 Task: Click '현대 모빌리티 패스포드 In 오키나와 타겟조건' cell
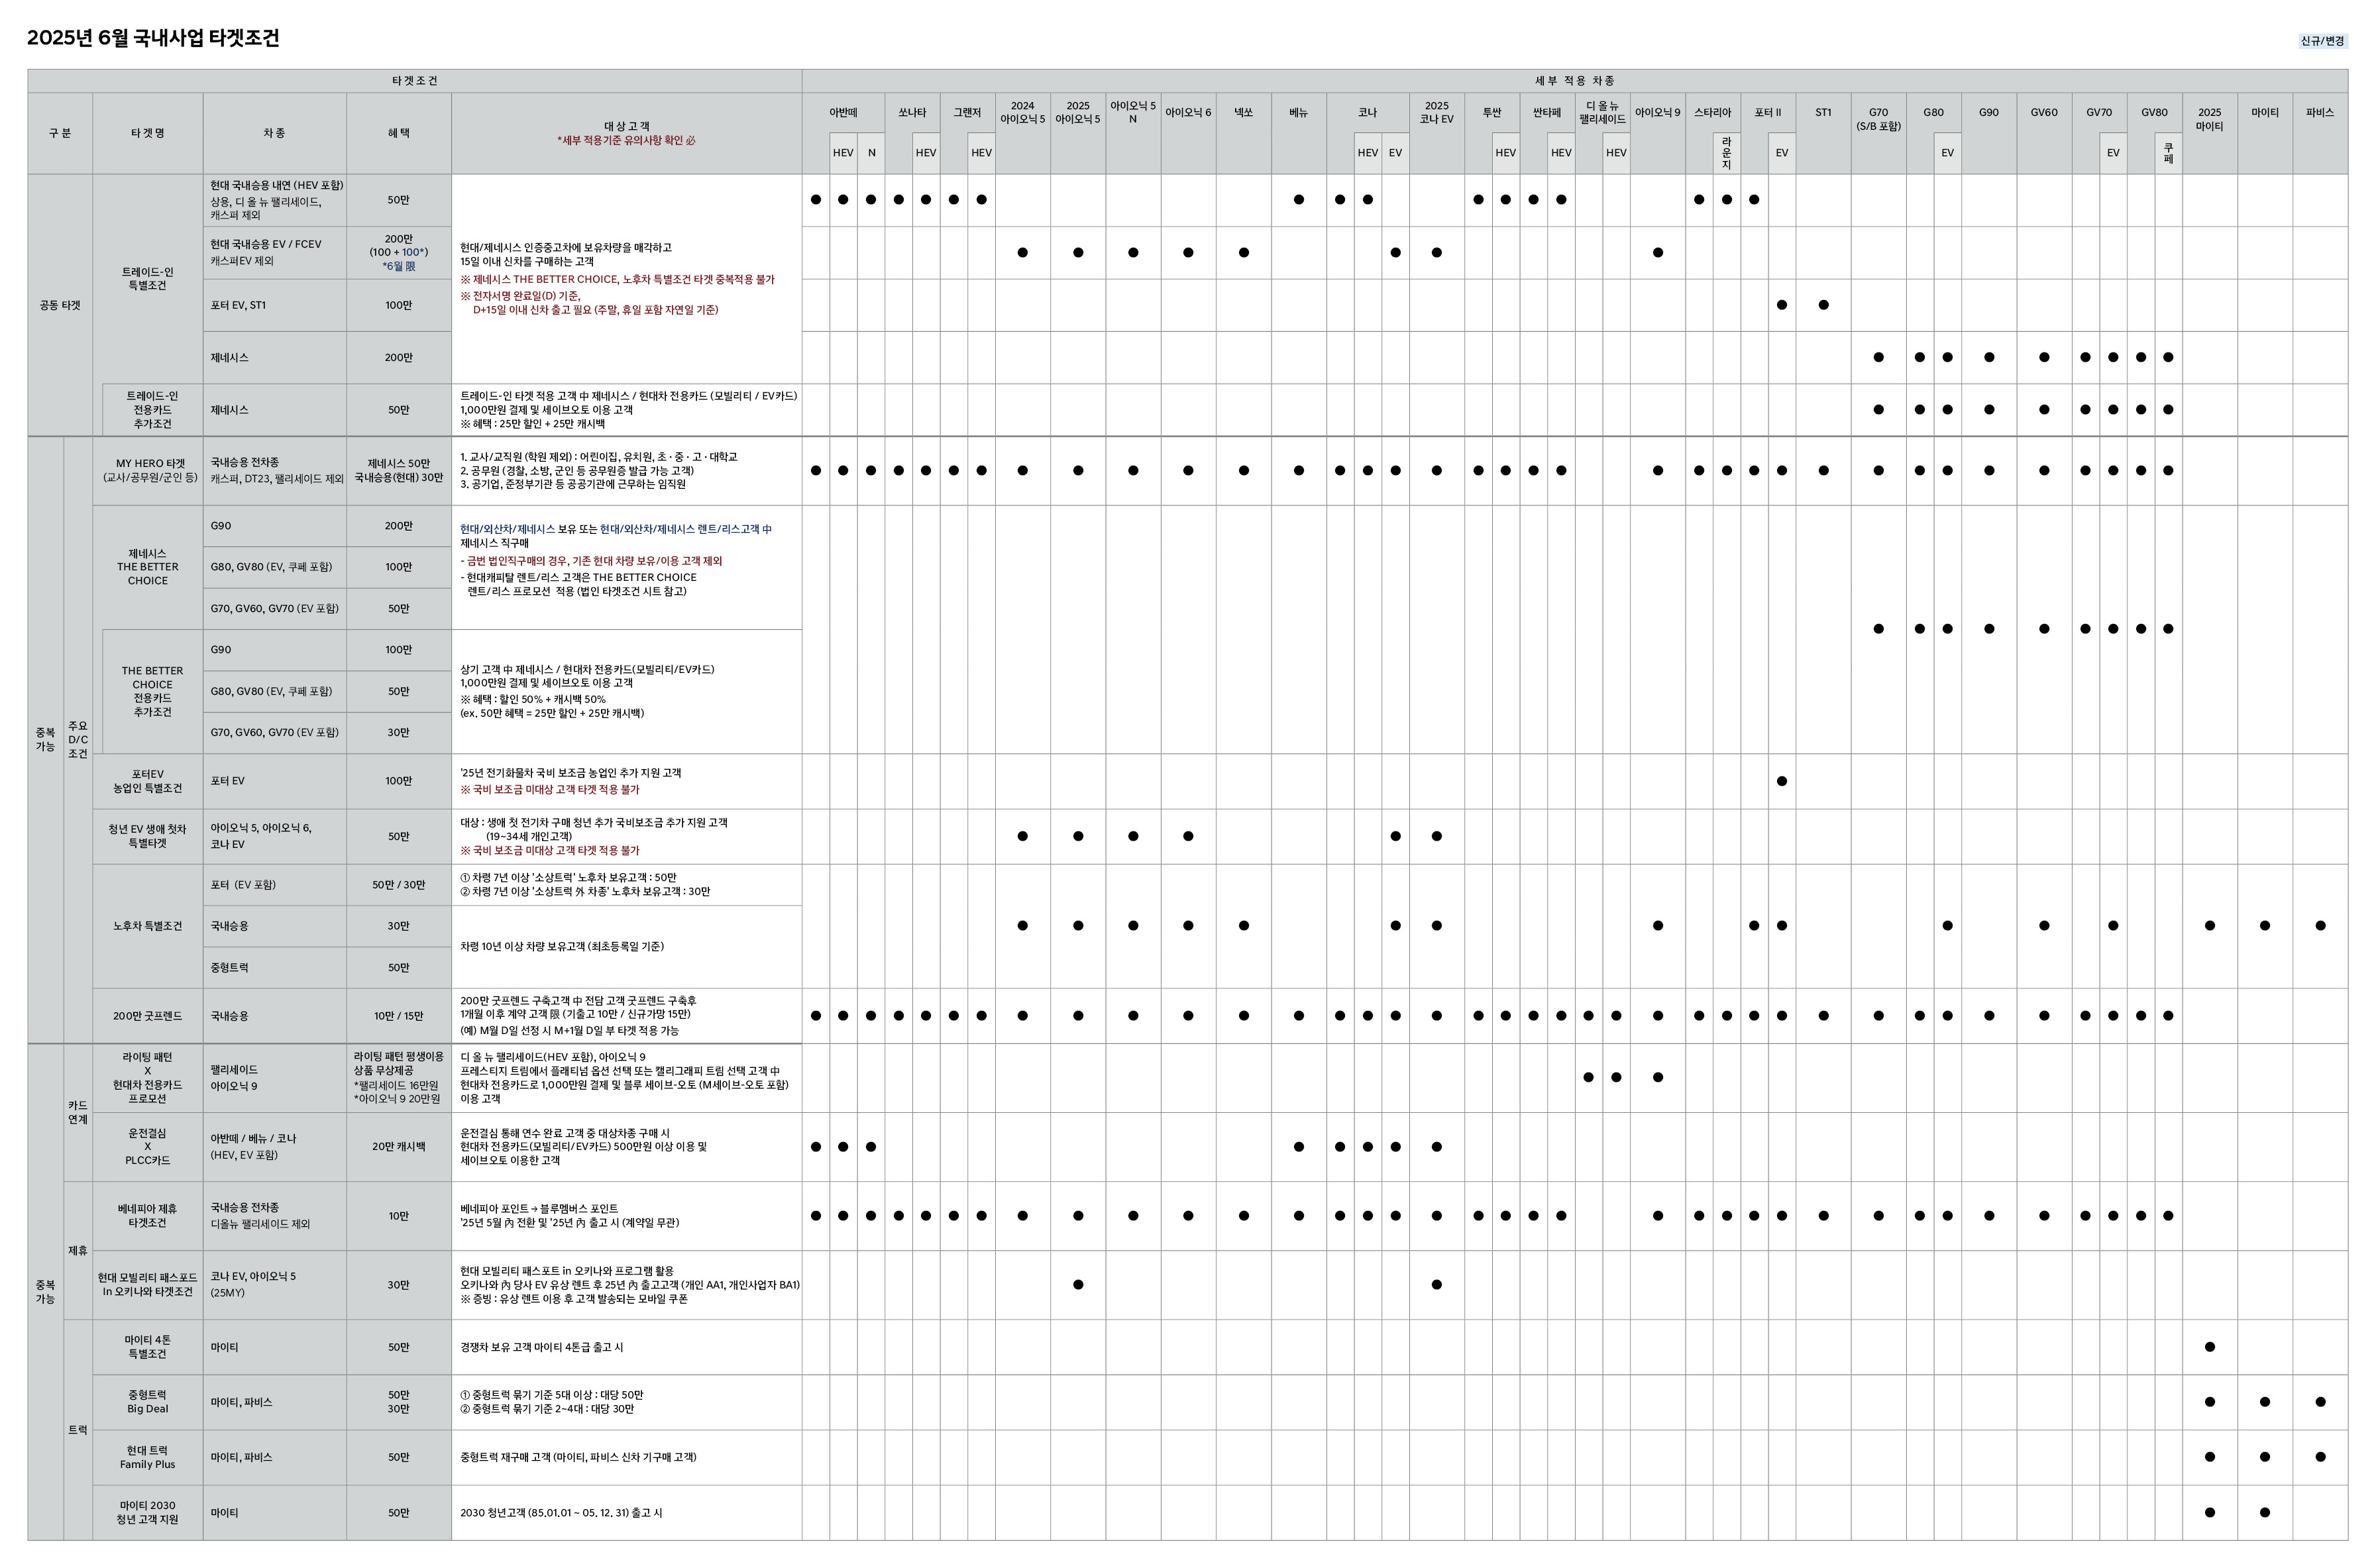(x=148, y=1285)
